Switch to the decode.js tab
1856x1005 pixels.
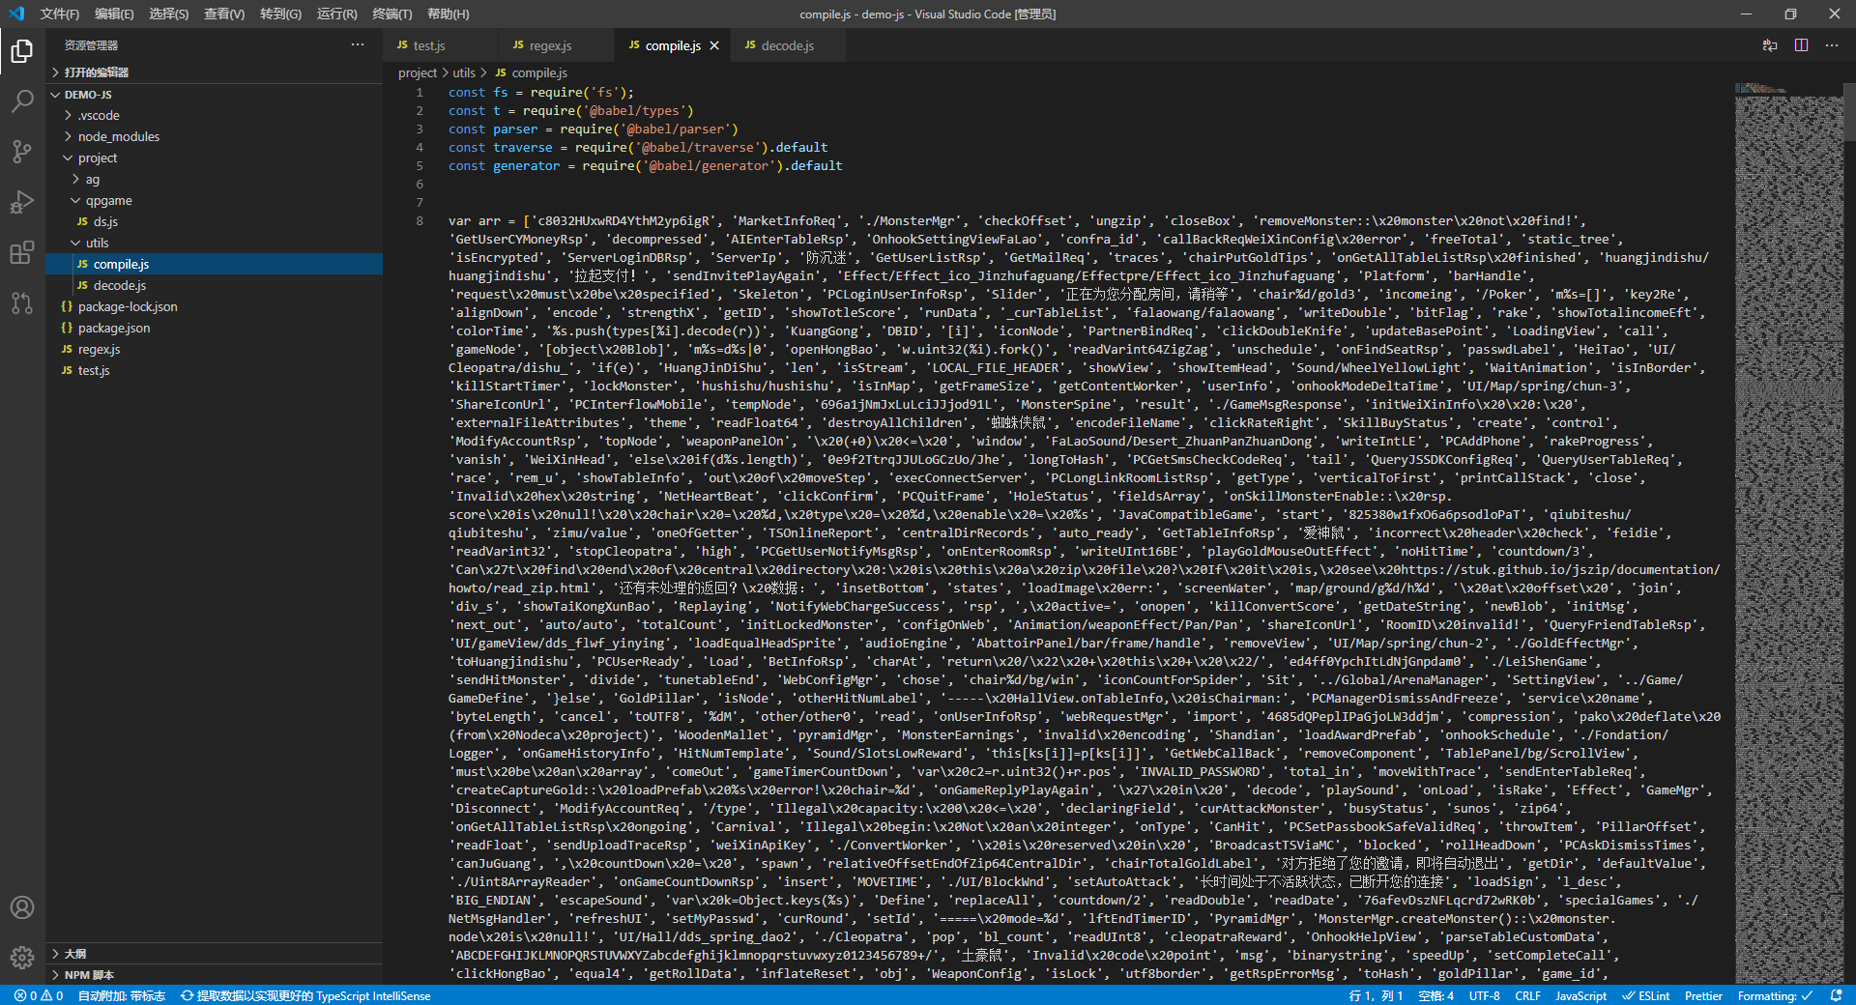click(x=788, y=45)
